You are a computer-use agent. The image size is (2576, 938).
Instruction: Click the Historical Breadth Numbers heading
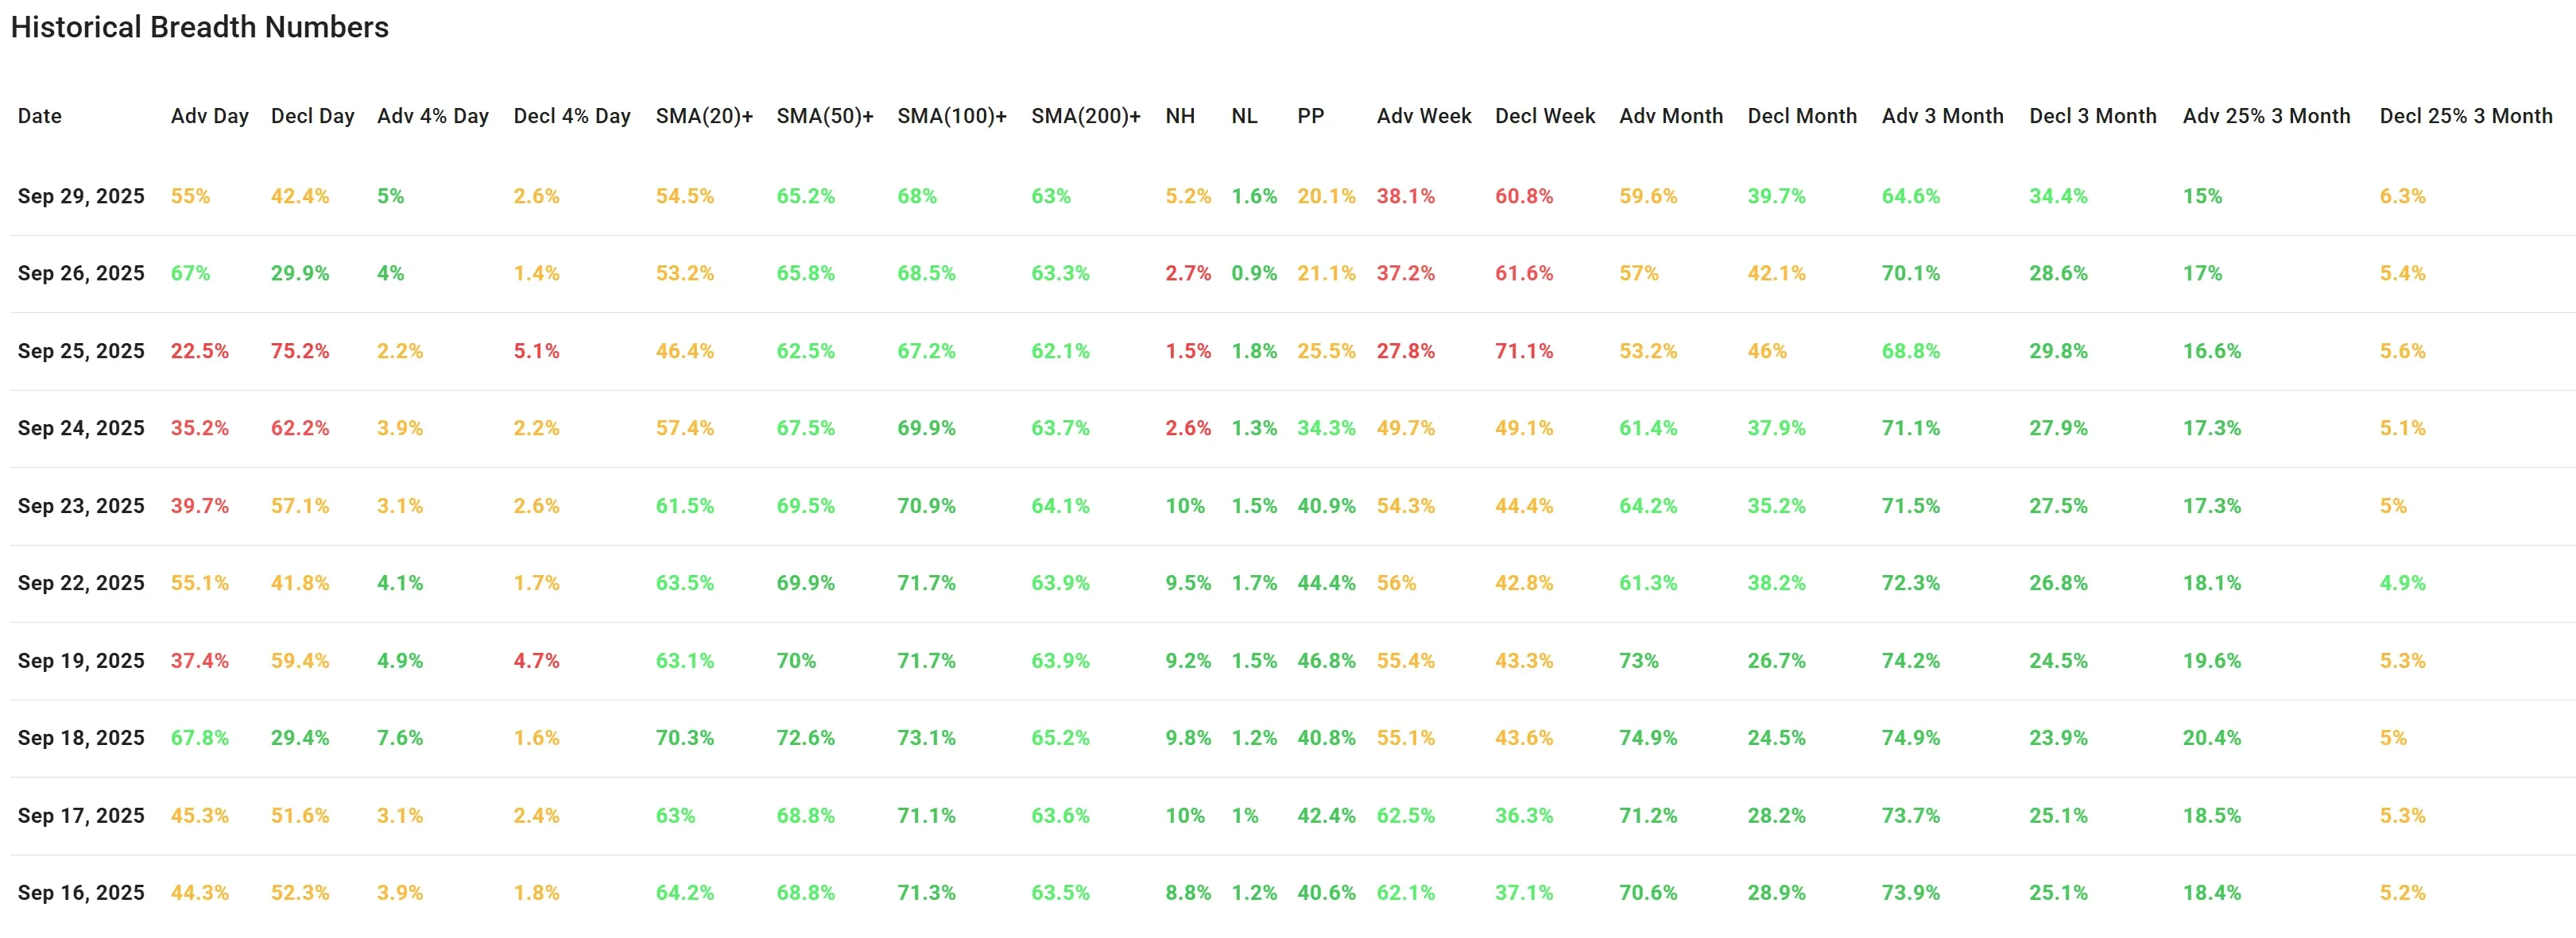(200, 27)
